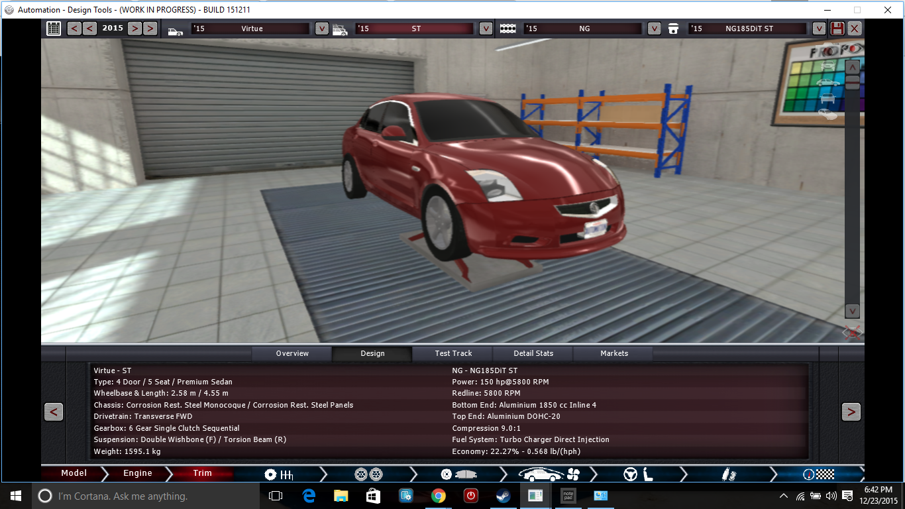Screen dimensions: 905x509
Task: Toggle the crossed-out eye icon bottom right
Action: click(852, 331)
